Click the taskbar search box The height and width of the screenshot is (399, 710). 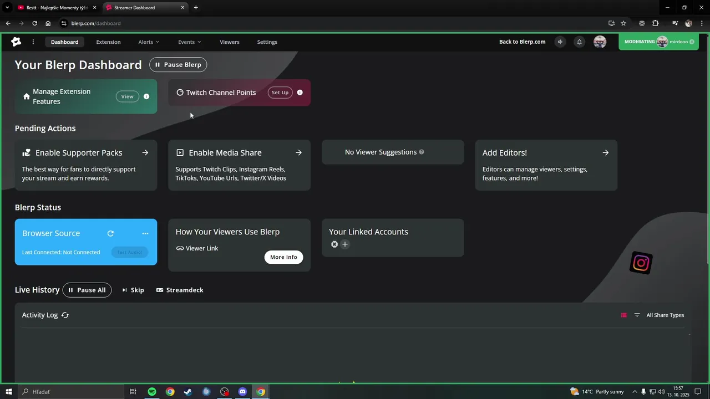pos(70,392)
